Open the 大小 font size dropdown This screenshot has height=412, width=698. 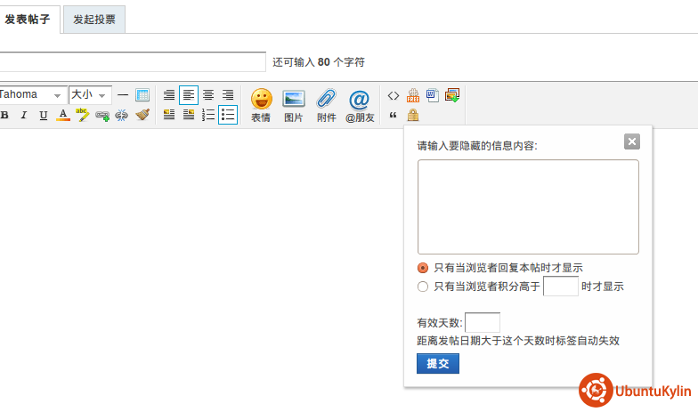pos(90,94)
